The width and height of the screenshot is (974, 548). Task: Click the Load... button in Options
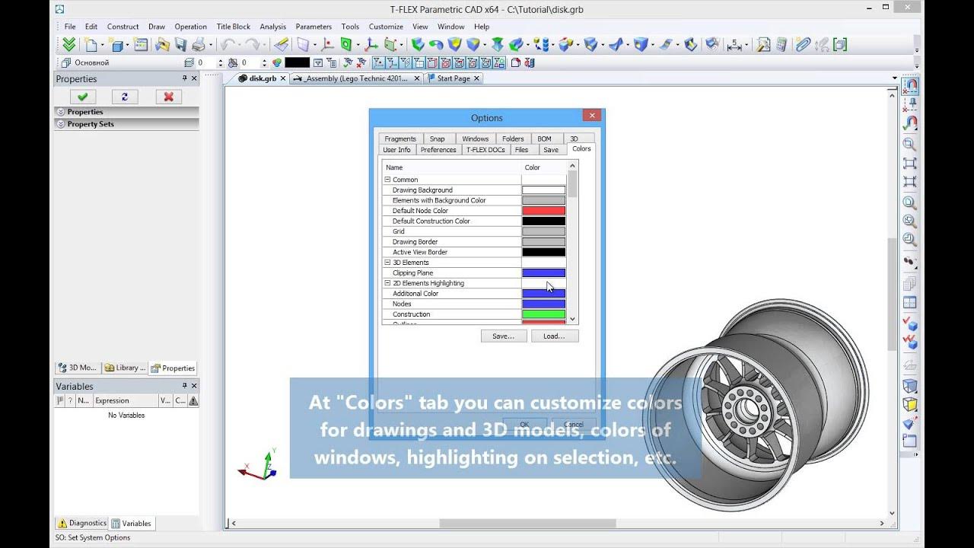point(554,336)
